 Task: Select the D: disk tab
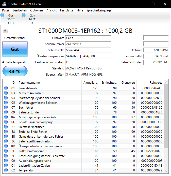(32, 19)
